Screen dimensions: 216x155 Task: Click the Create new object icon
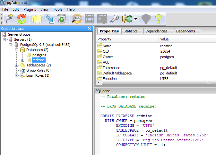coord(49,19)
